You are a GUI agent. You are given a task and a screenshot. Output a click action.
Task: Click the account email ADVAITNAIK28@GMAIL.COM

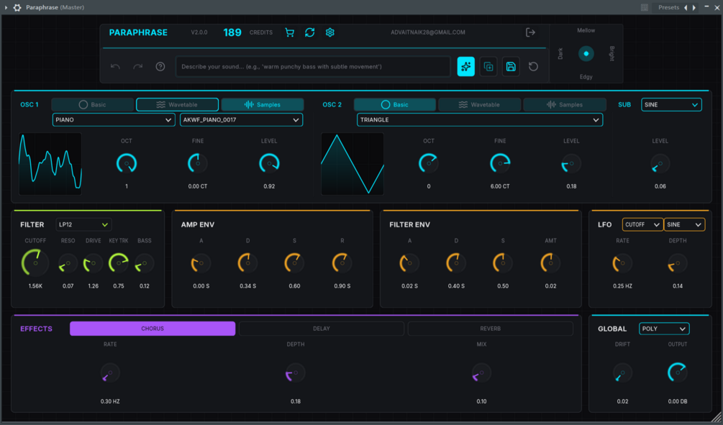[428, 32]
